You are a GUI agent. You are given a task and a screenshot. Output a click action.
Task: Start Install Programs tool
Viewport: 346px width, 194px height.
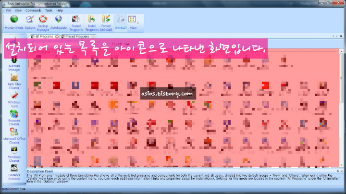[x=92, y=23]
